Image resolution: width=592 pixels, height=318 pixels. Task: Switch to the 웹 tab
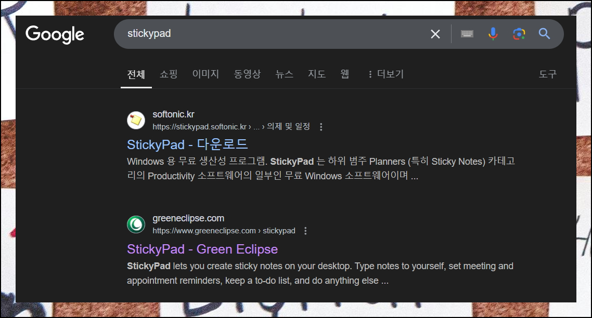pos(345,74)
